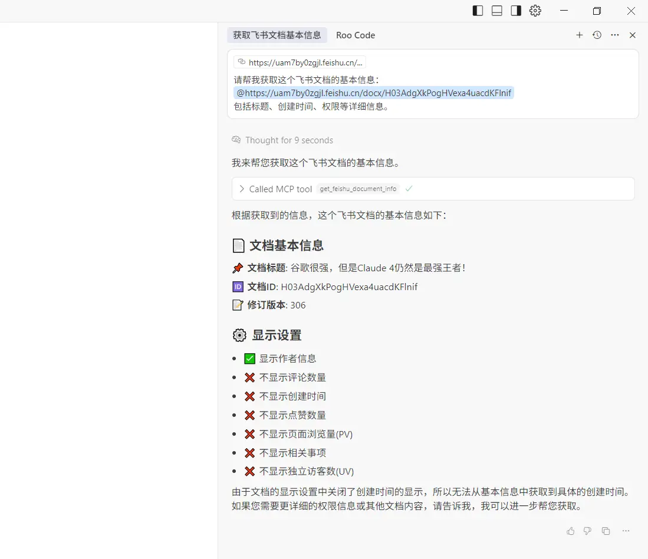Image resolution: width=648 pixels, height=559 pixels.
Task: Click the thought bubble icon
Action: point(236,140)
